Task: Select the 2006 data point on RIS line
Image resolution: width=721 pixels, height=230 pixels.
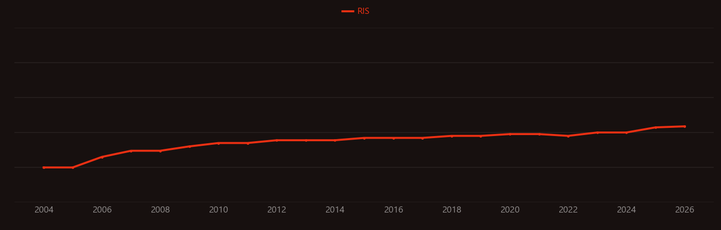Action: (102, 157)
